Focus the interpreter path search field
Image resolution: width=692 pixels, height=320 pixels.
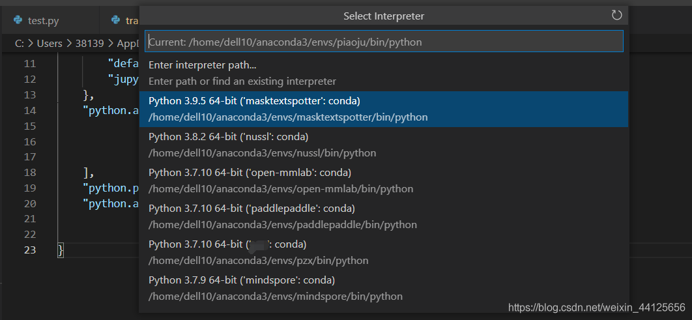(x=384, y=42)
